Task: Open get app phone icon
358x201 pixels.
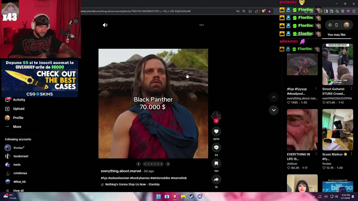Action: (336, 25)
